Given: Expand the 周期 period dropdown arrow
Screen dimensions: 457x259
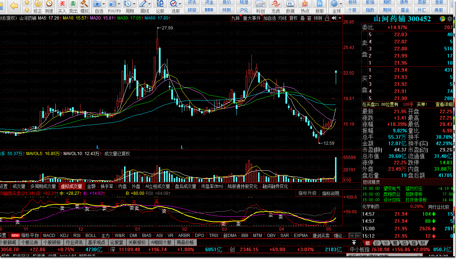Looking at the screenshot, I should (134, 4).
